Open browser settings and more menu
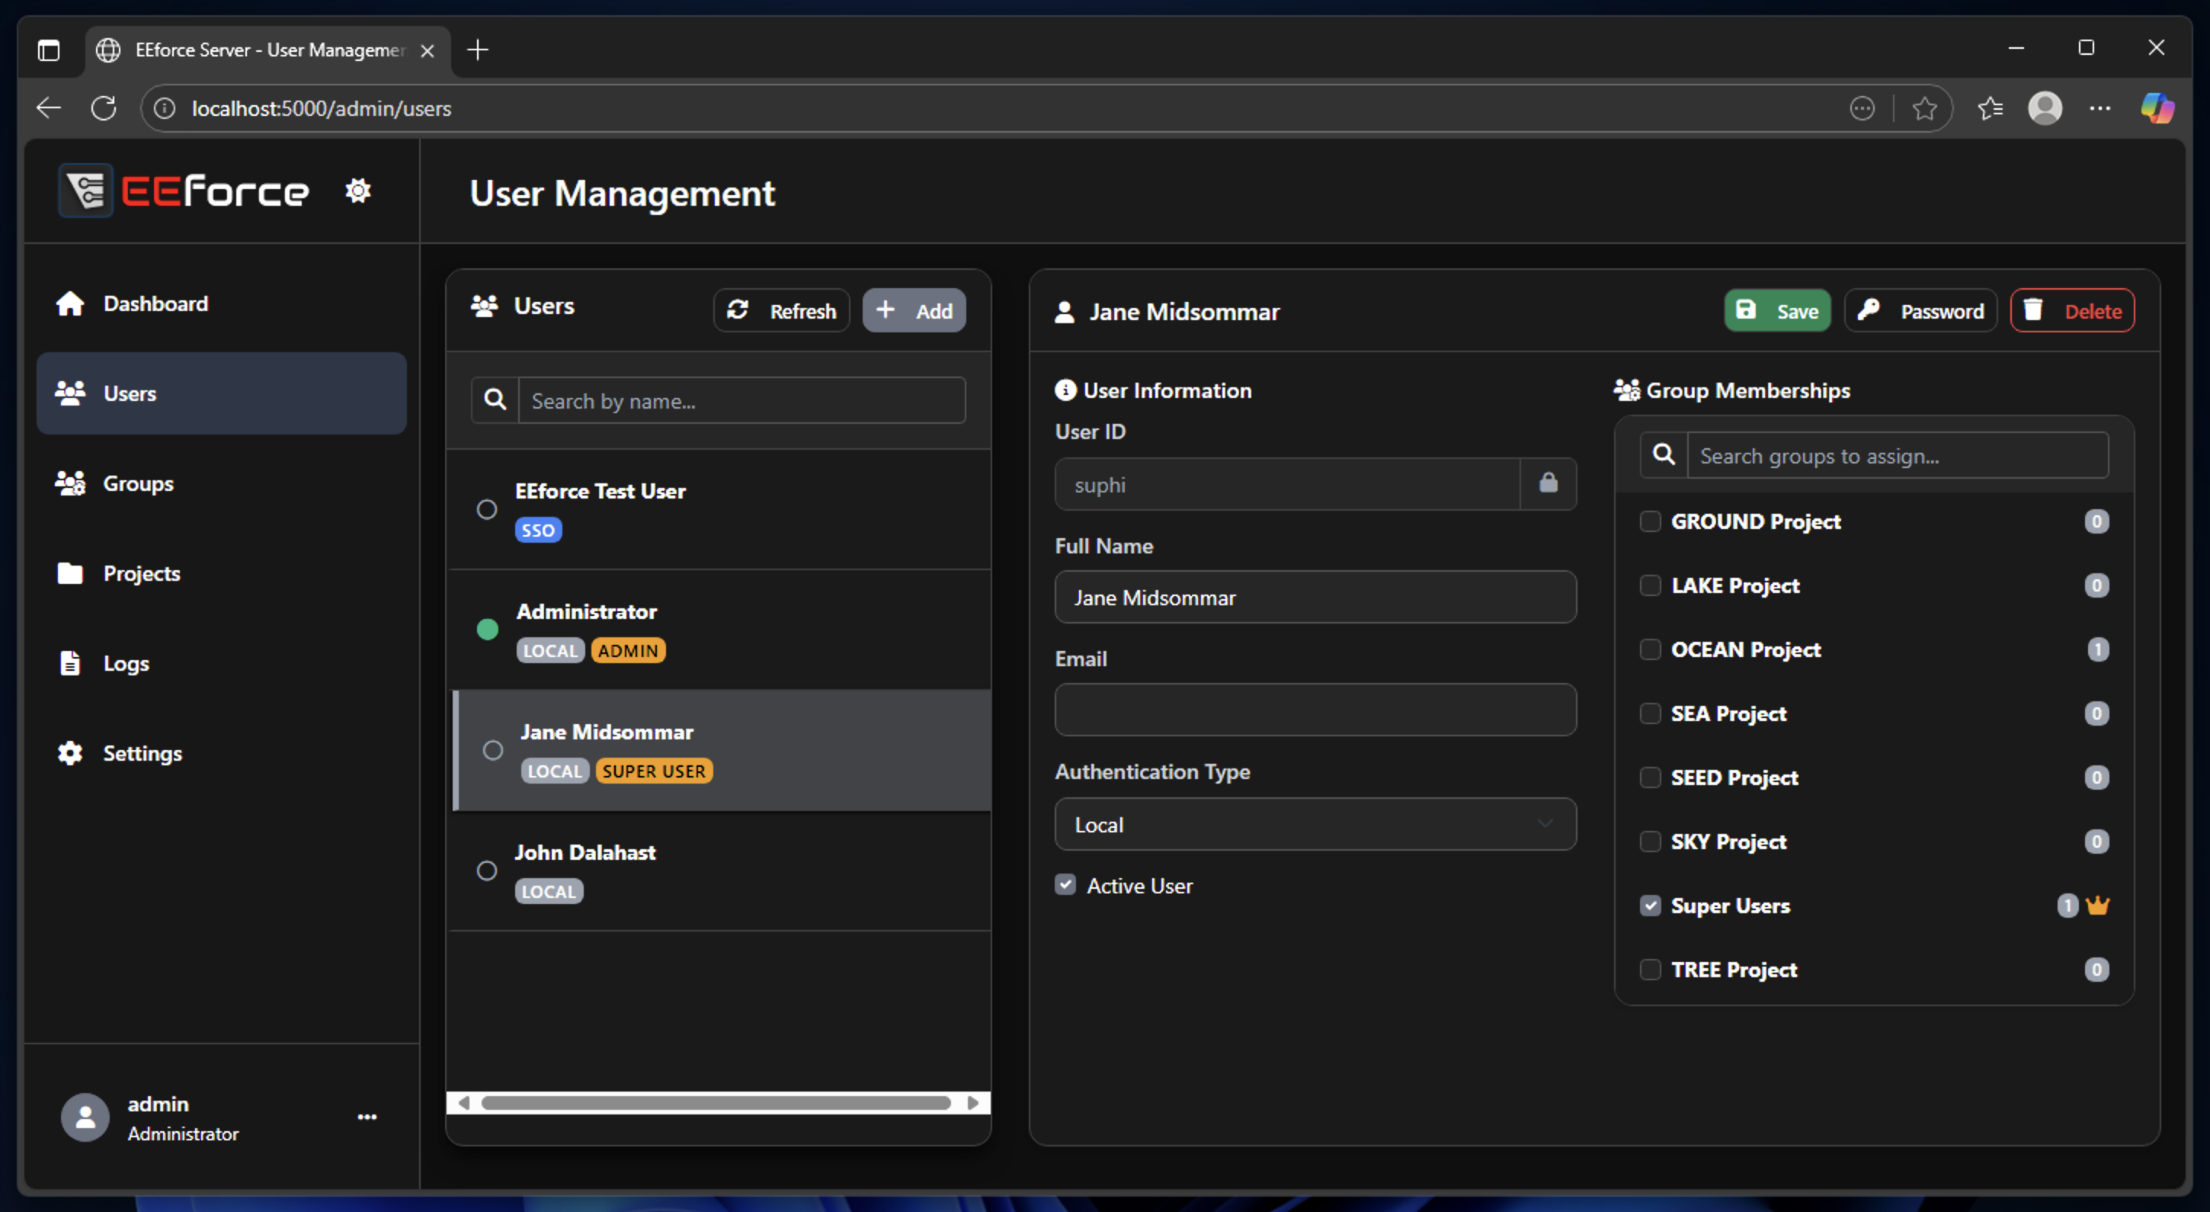 coord(2099,108)
